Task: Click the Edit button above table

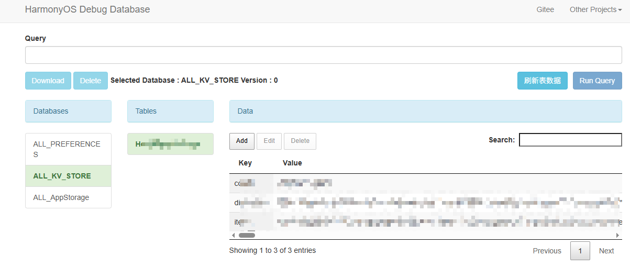Action: (269, 141)
